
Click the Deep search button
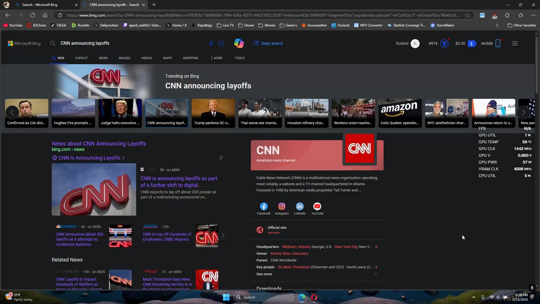tap(268, 43)
